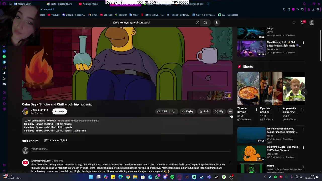Click the Yorum ekleyin comment field
Image resolution: width=322 pixels, height=181 pixels.
(131, 149)
